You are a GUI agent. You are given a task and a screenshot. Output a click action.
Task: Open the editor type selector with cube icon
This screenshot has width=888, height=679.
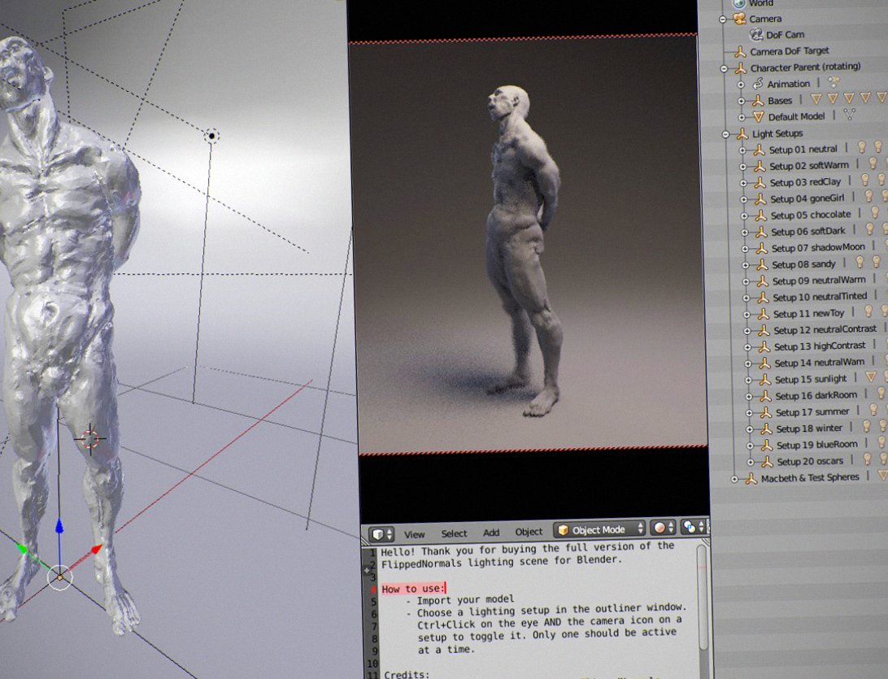[381, 534]
